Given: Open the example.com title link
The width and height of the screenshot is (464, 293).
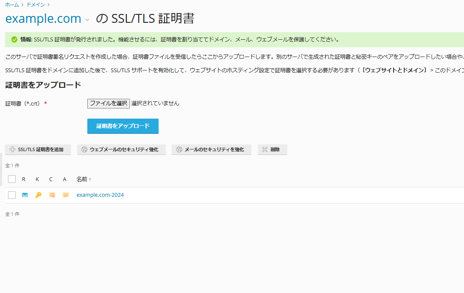Looking at the screenshot, I should coord(43,19).
